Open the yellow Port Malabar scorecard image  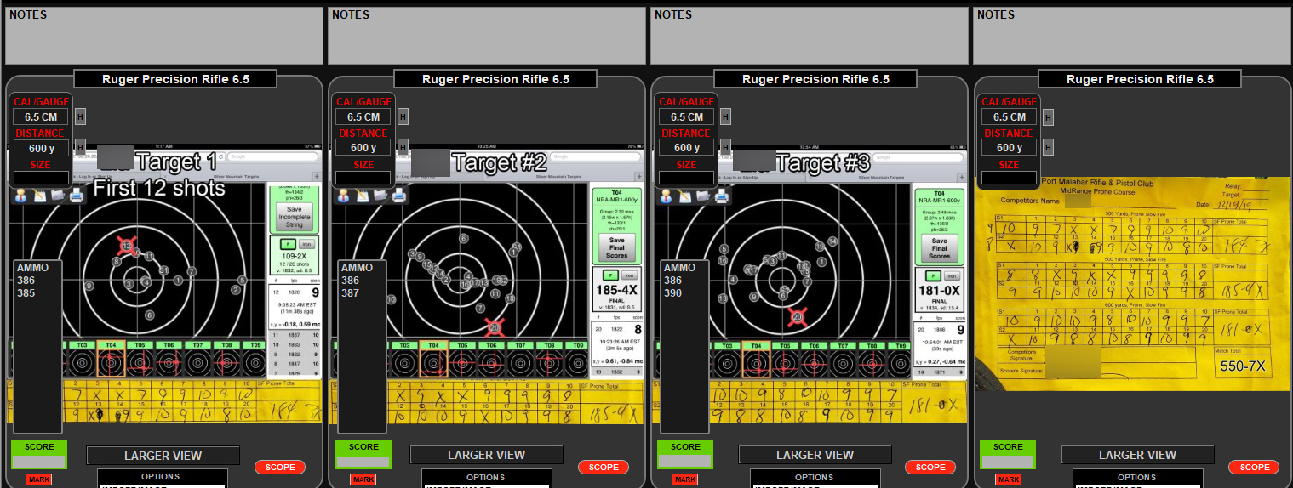click(x=1132, y=283)
